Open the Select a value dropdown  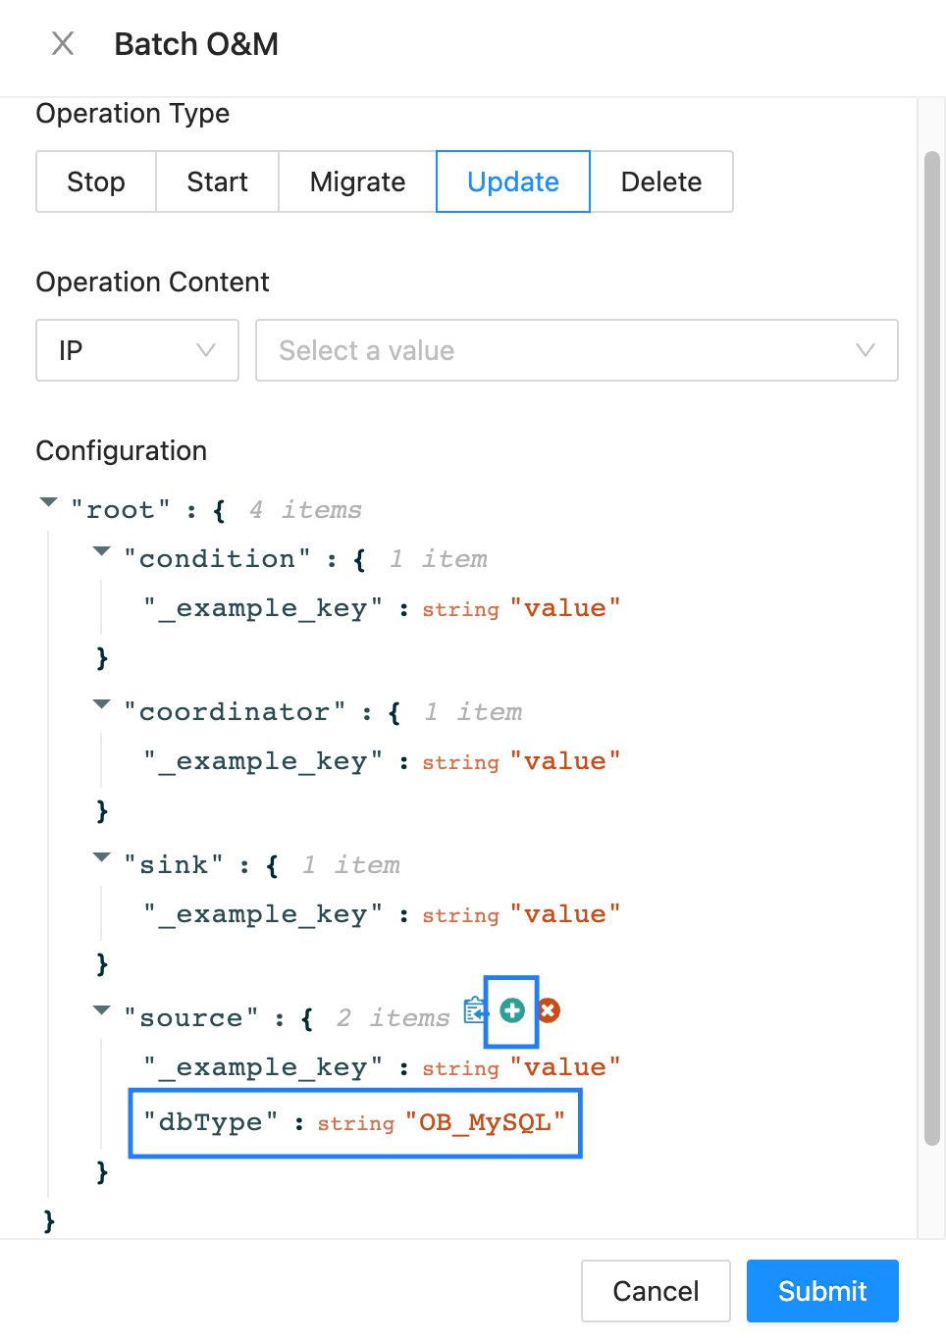tap(576, 350)
